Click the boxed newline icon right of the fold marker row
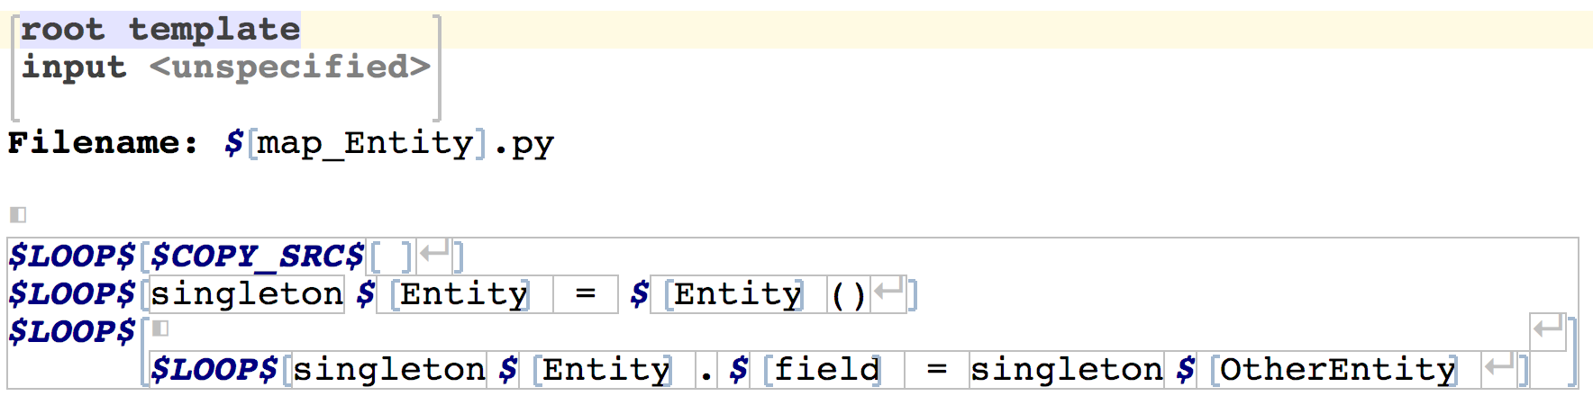This screenshot has height=414, width=1593. [x=1548, y=329]
